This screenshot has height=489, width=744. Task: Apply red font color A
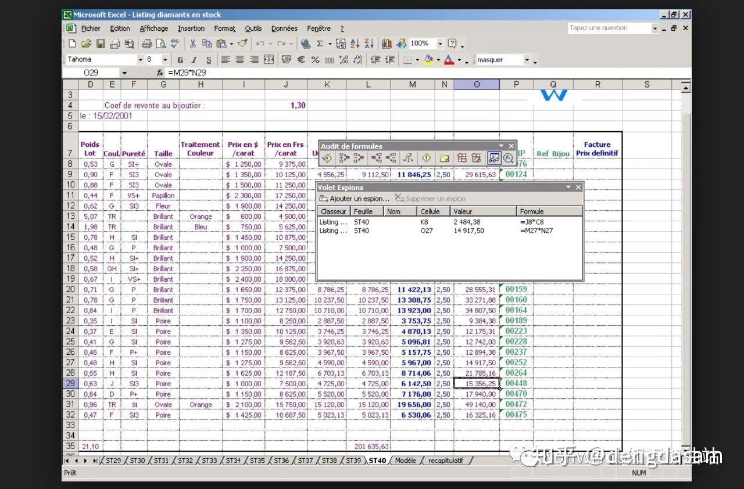pos(449,60)
